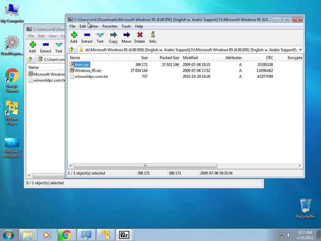Image resolution: width=321 pixels, height=241 pixels.
Task: Click Test icon in background 7-Zip window
Action: (x=59, y=45)
